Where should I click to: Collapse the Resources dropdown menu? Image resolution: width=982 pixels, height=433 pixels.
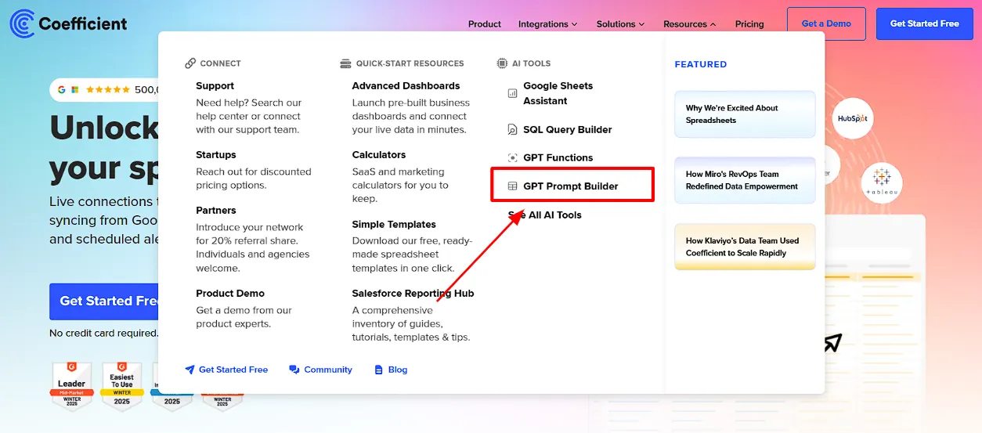tap(689, 24)
